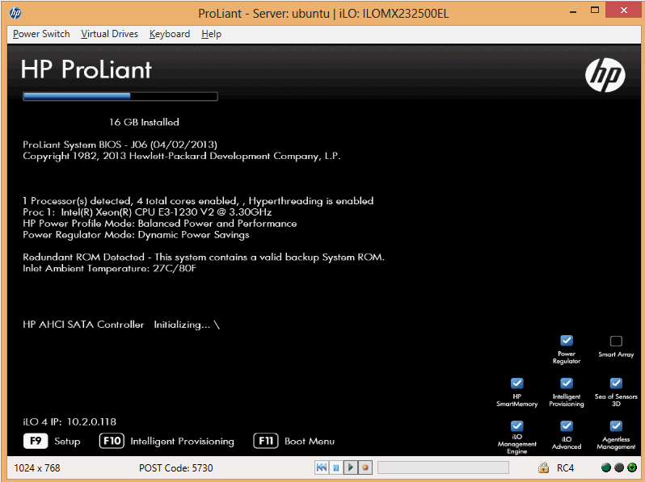Pause the console capture playback

[335, 467]
